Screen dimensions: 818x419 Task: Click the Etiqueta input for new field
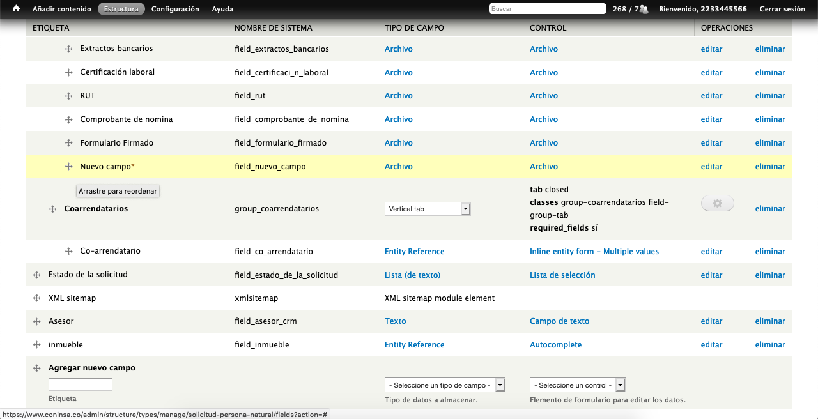[x=81, y=385]
